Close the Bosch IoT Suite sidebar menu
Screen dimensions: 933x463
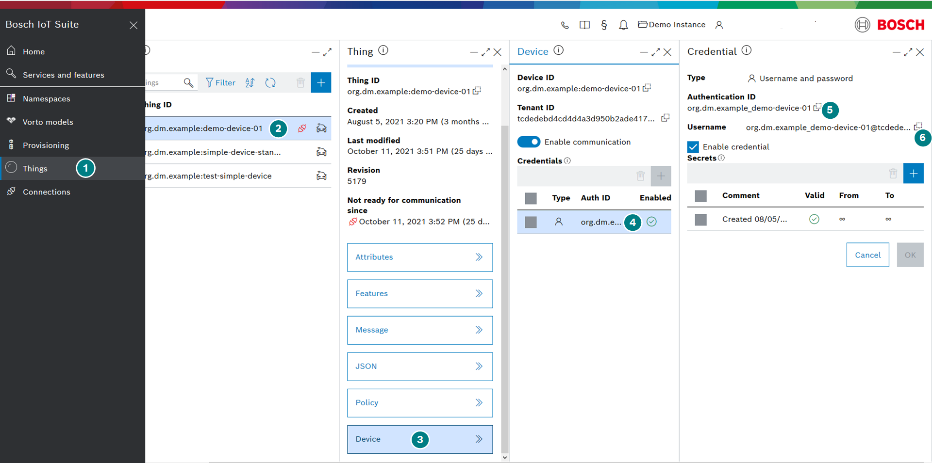tap(133, 25)
